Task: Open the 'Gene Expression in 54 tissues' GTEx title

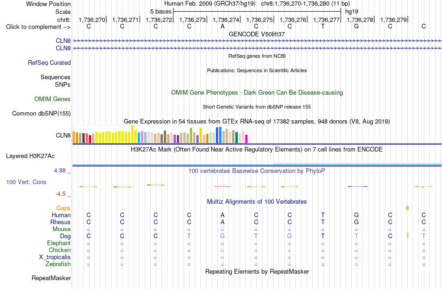Action: point(257,122)
